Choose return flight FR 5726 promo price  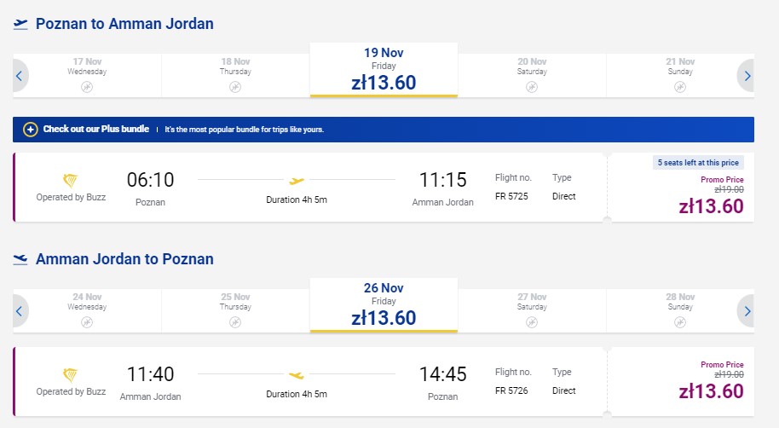[x=711, y=391]
